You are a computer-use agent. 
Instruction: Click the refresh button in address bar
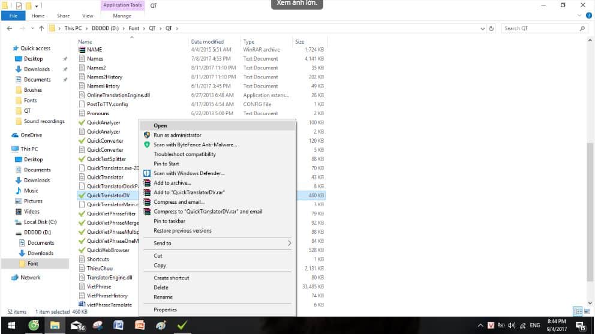491,28
